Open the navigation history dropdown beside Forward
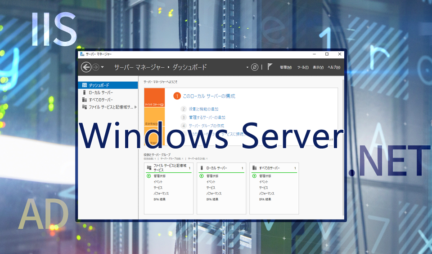Viewport: 432px width, 254px height. point(103,67)
